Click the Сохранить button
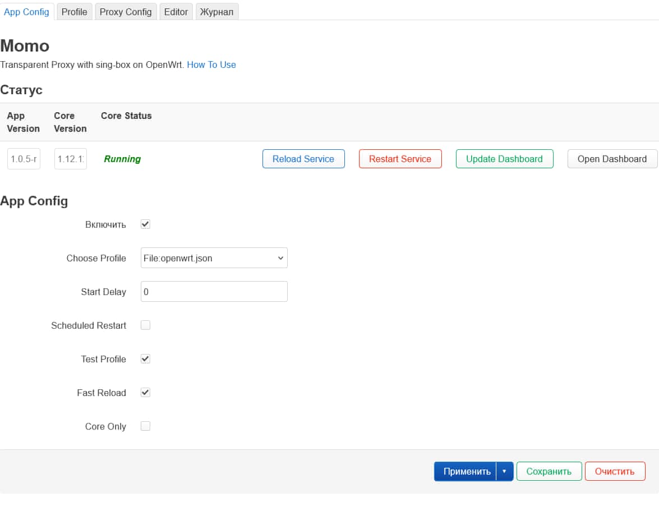Image resolution: width=659 pixels, height=506 pixels. (x=549, y=471)
